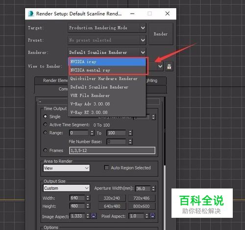
Task: Choose V-Ray RT 3.00.08 renderer
Action: tap(107, 112)
